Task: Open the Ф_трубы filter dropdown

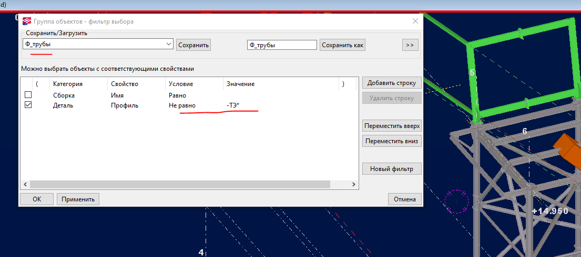Action: (169, 44)
